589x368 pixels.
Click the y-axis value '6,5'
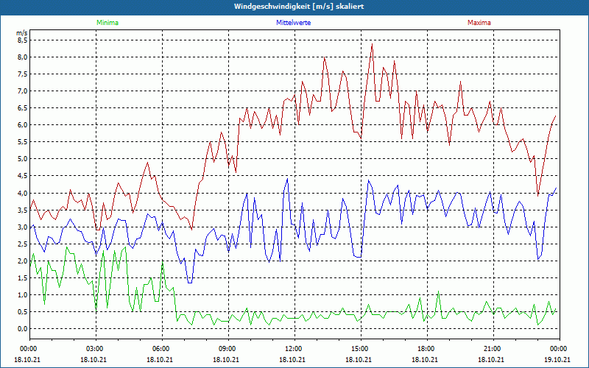23,107
